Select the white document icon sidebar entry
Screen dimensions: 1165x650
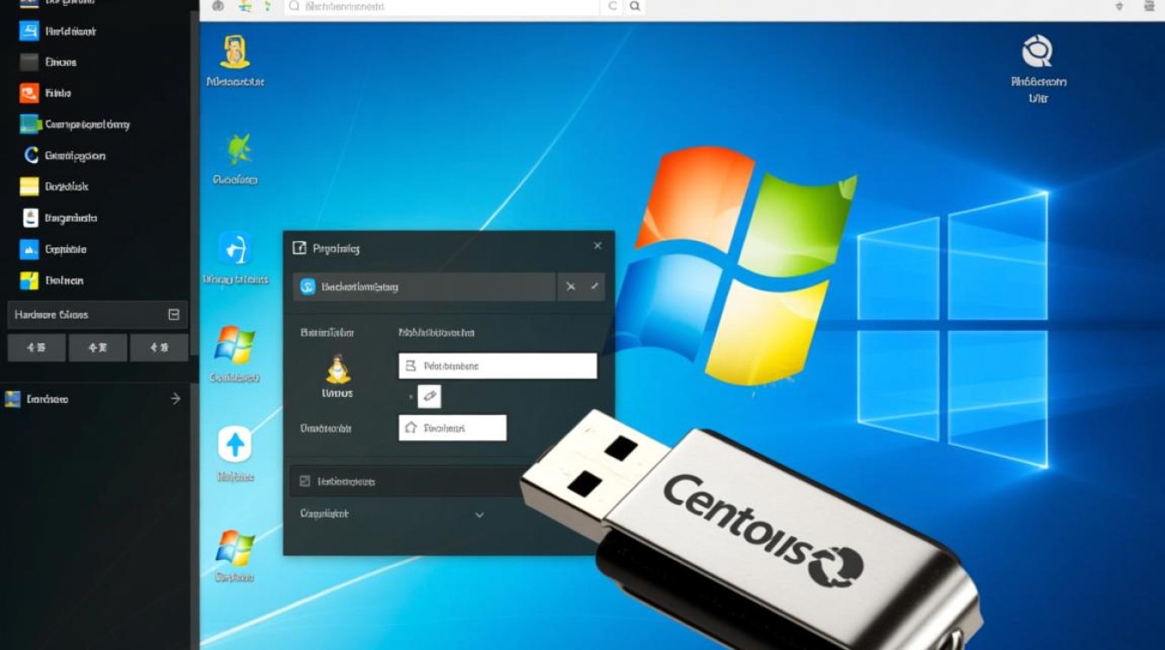30,218
